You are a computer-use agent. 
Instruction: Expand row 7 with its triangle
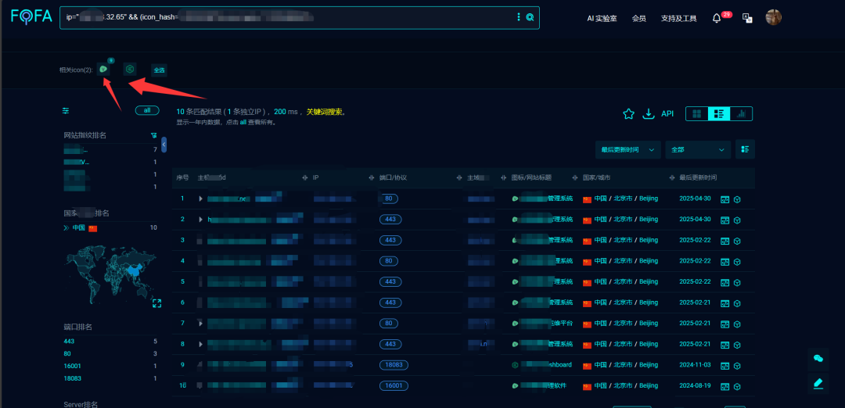click(x=200, y=324)
